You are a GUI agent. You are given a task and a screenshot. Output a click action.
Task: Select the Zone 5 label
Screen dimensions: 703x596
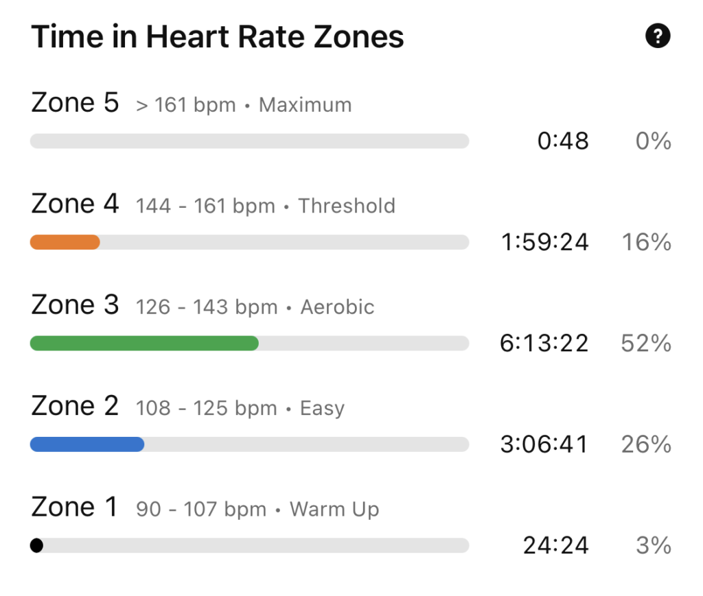75,104
